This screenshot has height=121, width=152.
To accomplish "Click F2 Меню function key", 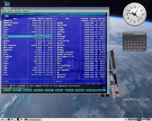I will coord(17,90).
